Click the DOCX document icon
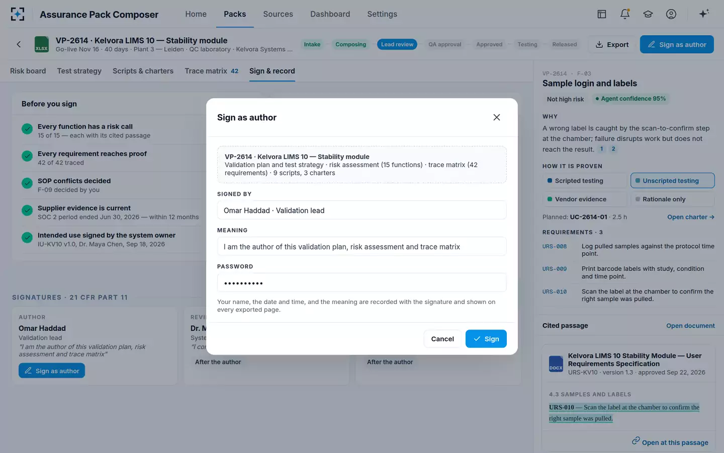The height and width of the screenshot is (453, 724). [x=556, y=364]
